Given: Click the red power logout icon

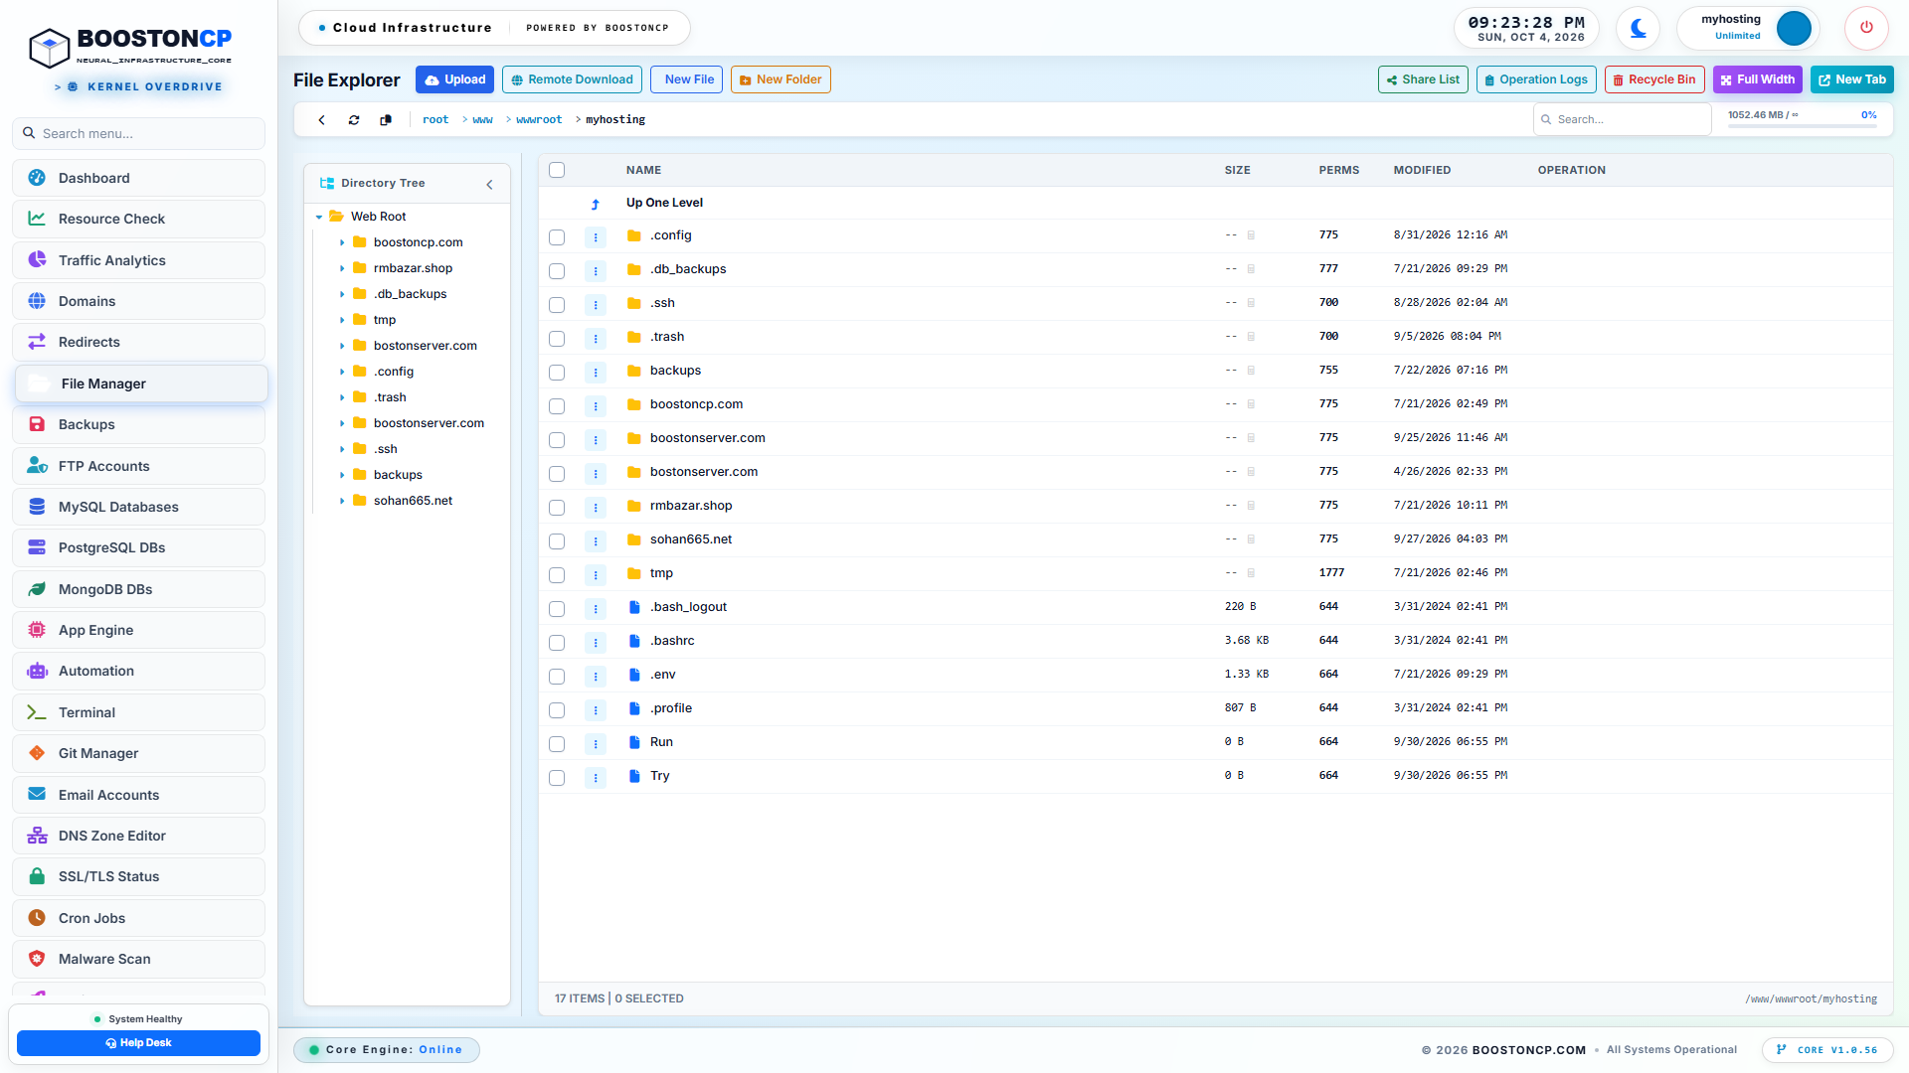Looking at the screenshot, I should point(1866,28).
